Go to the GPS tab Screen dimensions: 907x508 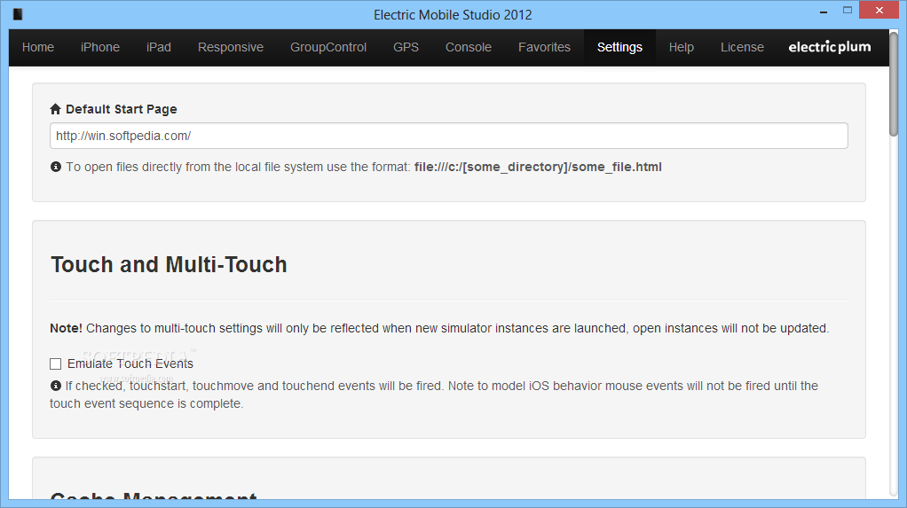406,47
